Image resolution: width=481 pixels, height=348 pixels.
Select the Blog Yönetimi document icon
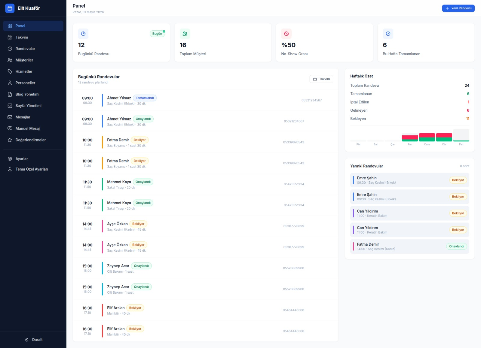click(x=10, y=94)
